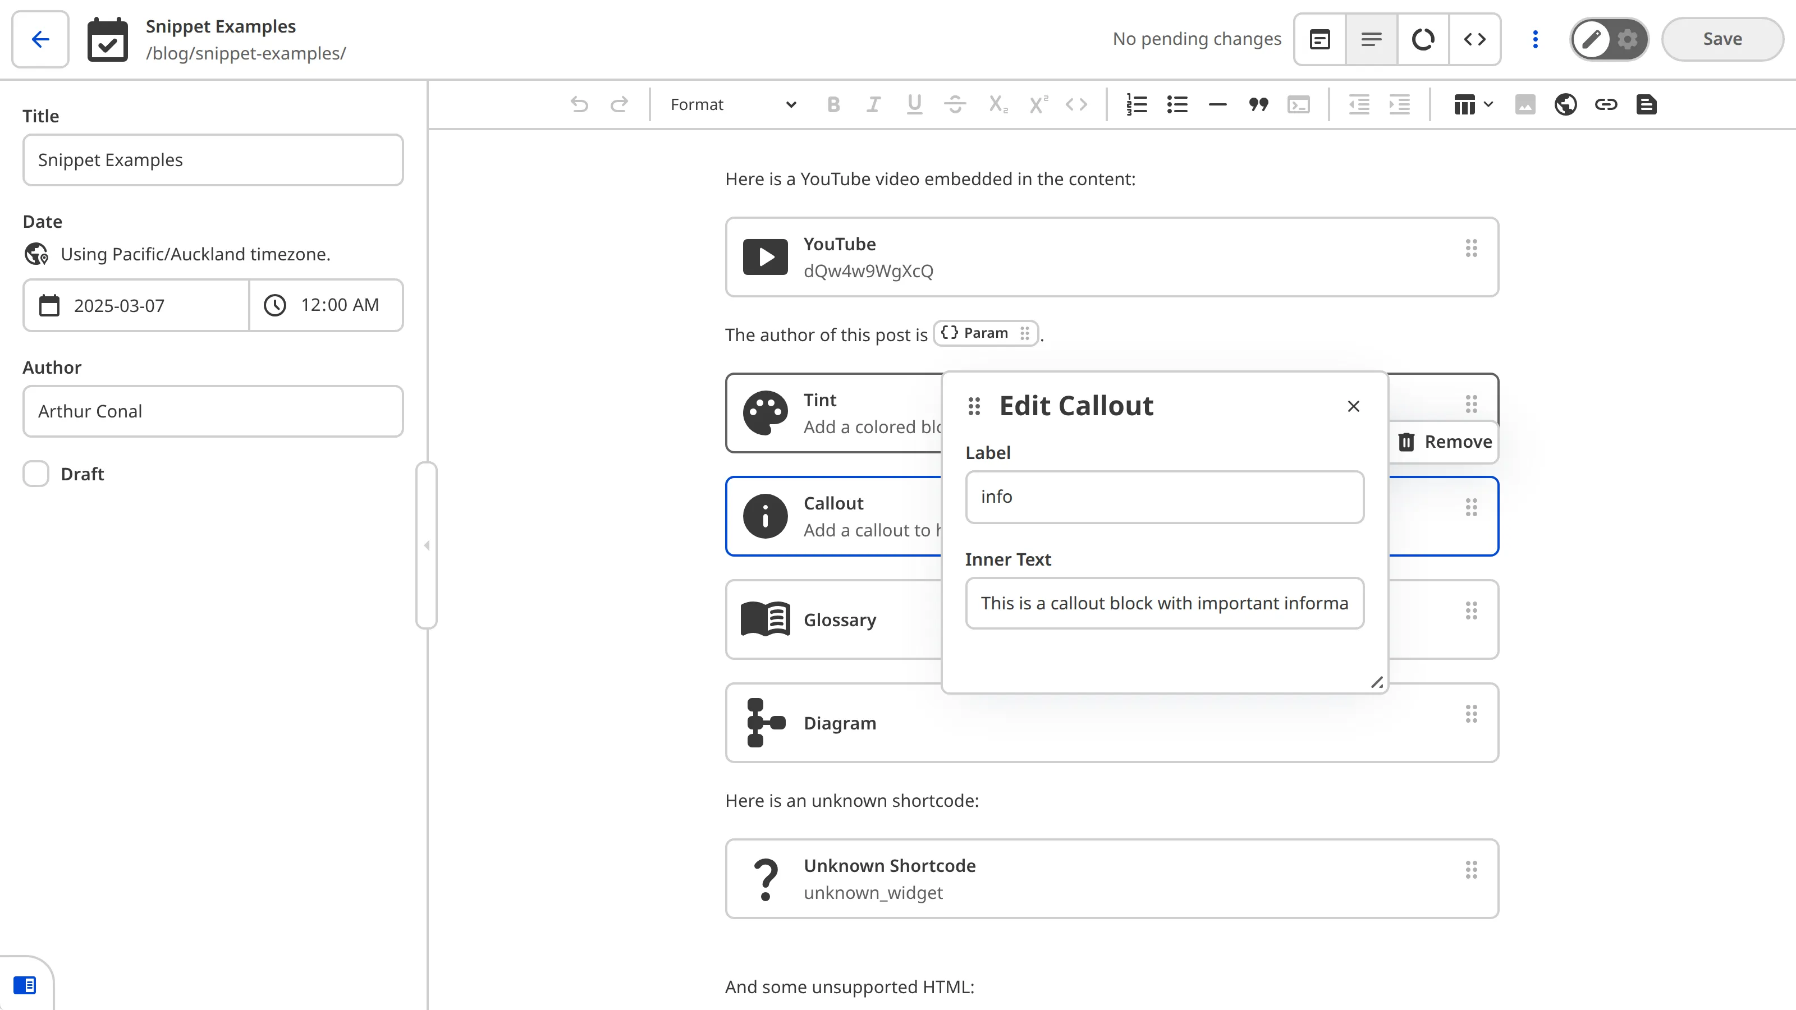Click the Save button

pos(1721,39)
